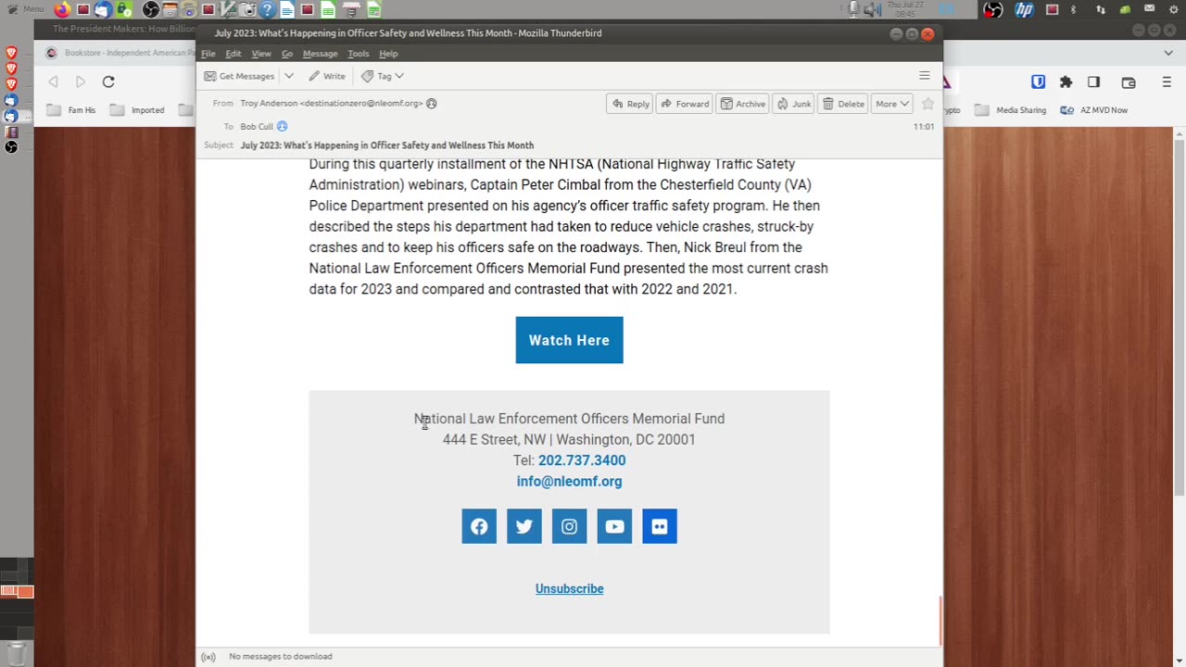Image resolution: width=1186 pixels, height=667 pixels.
Task: Click the Get Messages envelope icon
Action: pos(210,76)
